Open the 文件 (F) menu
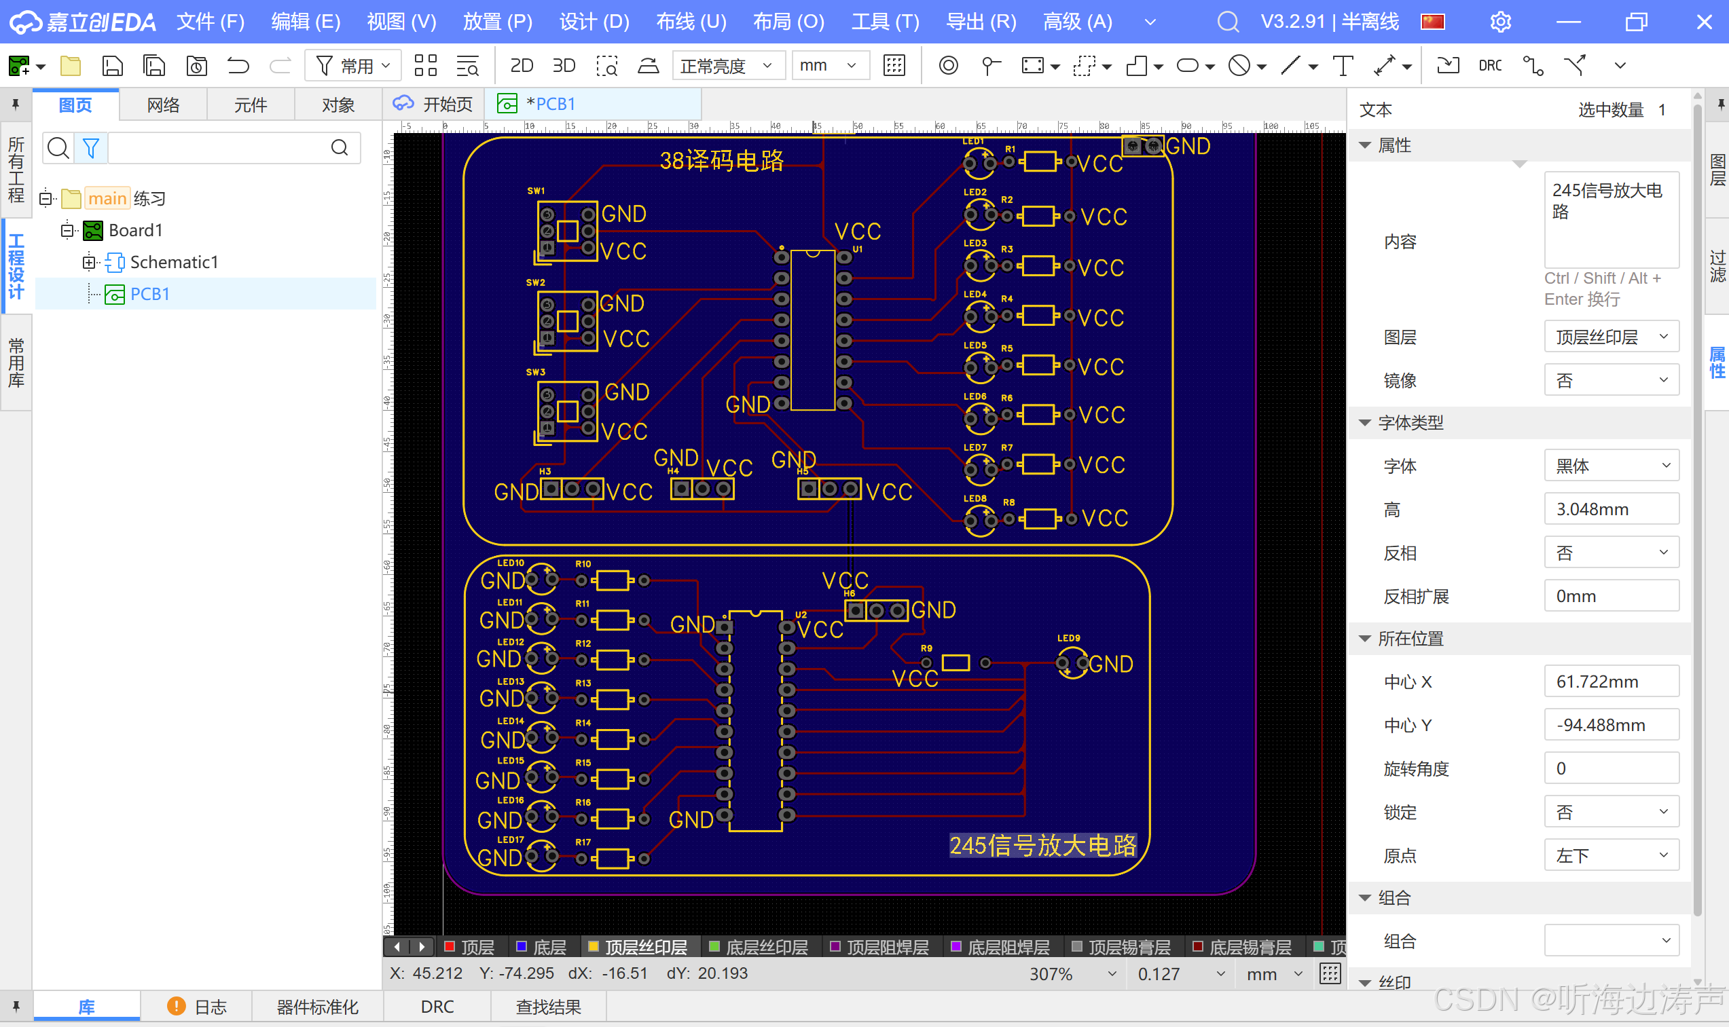1729x1027 pixels. (x=211, y=22)
